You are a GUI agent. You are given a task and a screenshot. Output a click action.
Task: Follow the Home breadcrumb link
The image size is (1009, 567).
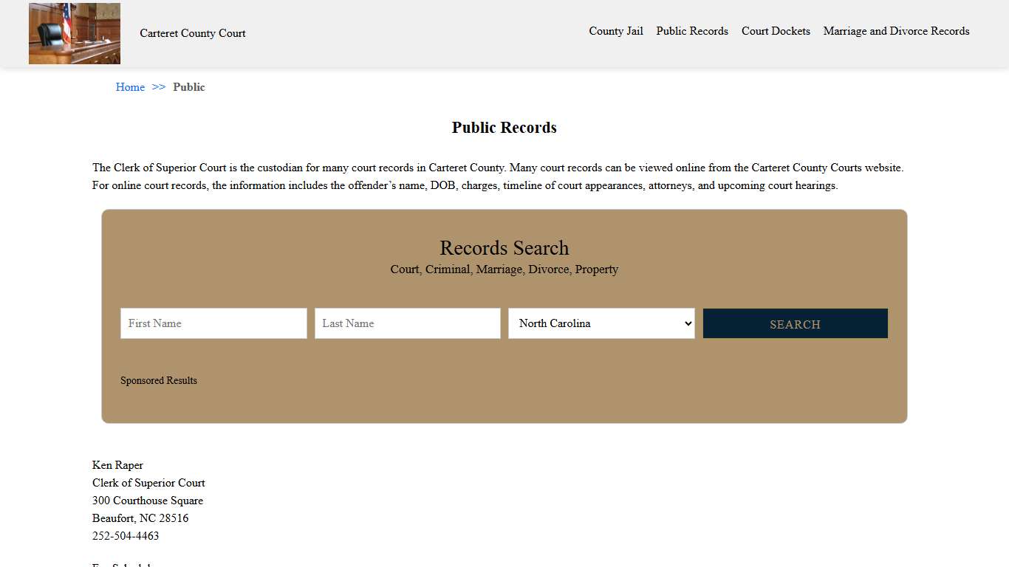130,87
